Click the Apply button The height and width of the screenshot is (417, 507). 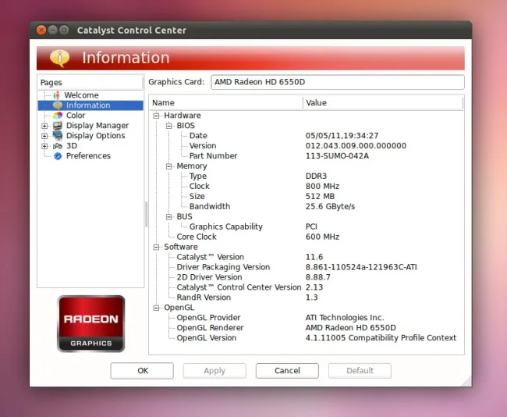(x=214, y=371)
